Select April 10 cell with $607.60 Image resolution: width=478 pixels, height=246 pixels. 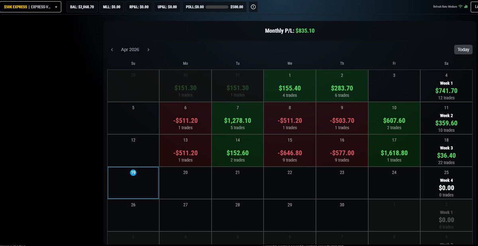click(394, 118)
